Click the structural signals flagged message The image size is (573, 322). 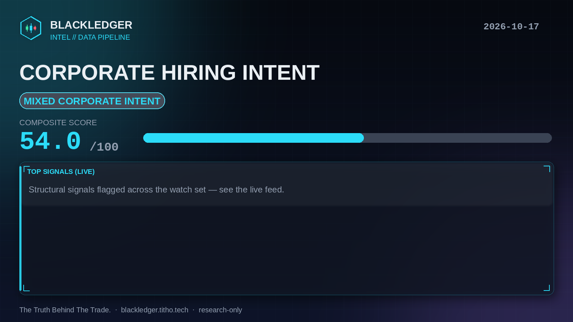click(x=156, y=190)
